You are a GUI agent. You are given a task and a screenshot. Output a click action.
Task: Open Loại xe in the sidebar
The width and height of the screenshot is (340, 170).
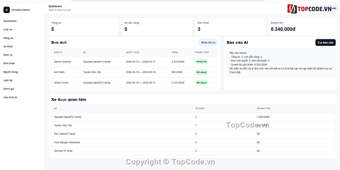pos(8,29)
